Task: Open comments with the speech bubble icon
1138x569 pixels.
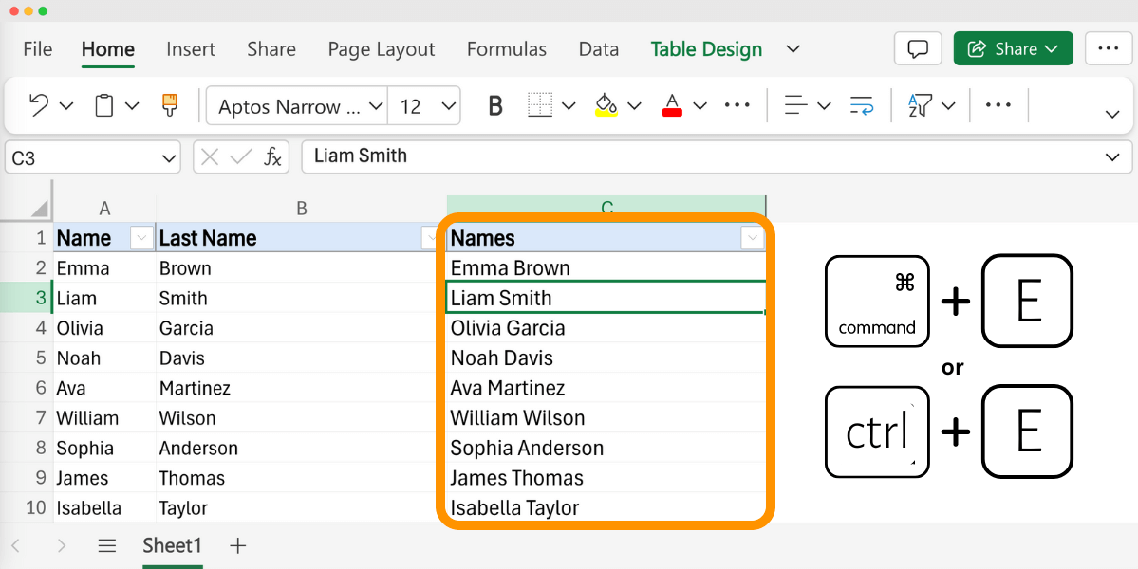Action: pyautogui.click(x=917, y=48)
